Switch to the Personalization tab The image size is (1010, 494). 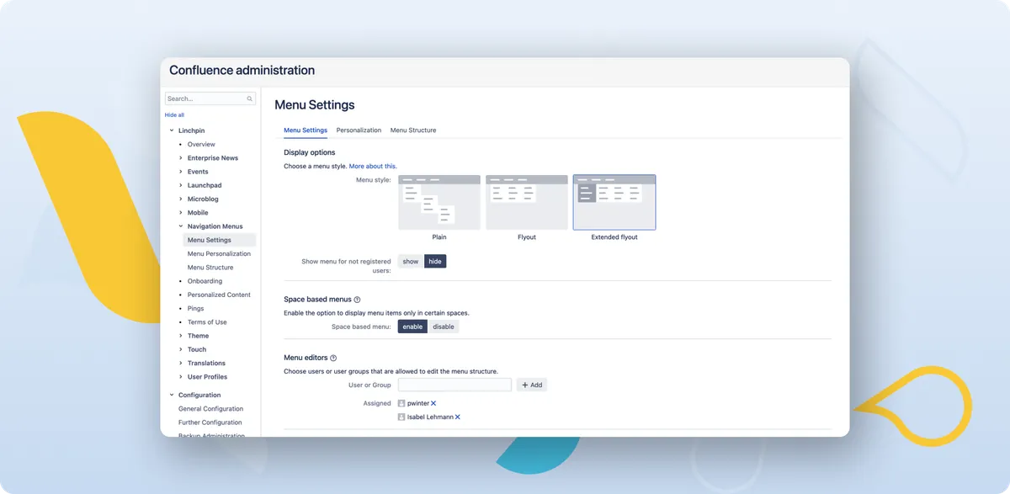[359, 130]
